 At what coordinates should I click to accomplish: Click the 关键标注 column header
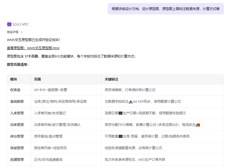111,79
